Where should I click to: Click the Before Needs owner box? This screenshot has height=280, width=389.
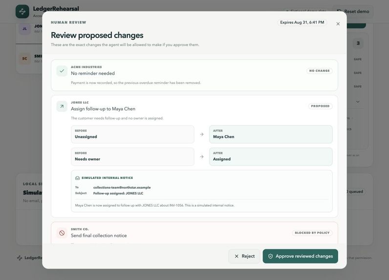tap(132, 157)
